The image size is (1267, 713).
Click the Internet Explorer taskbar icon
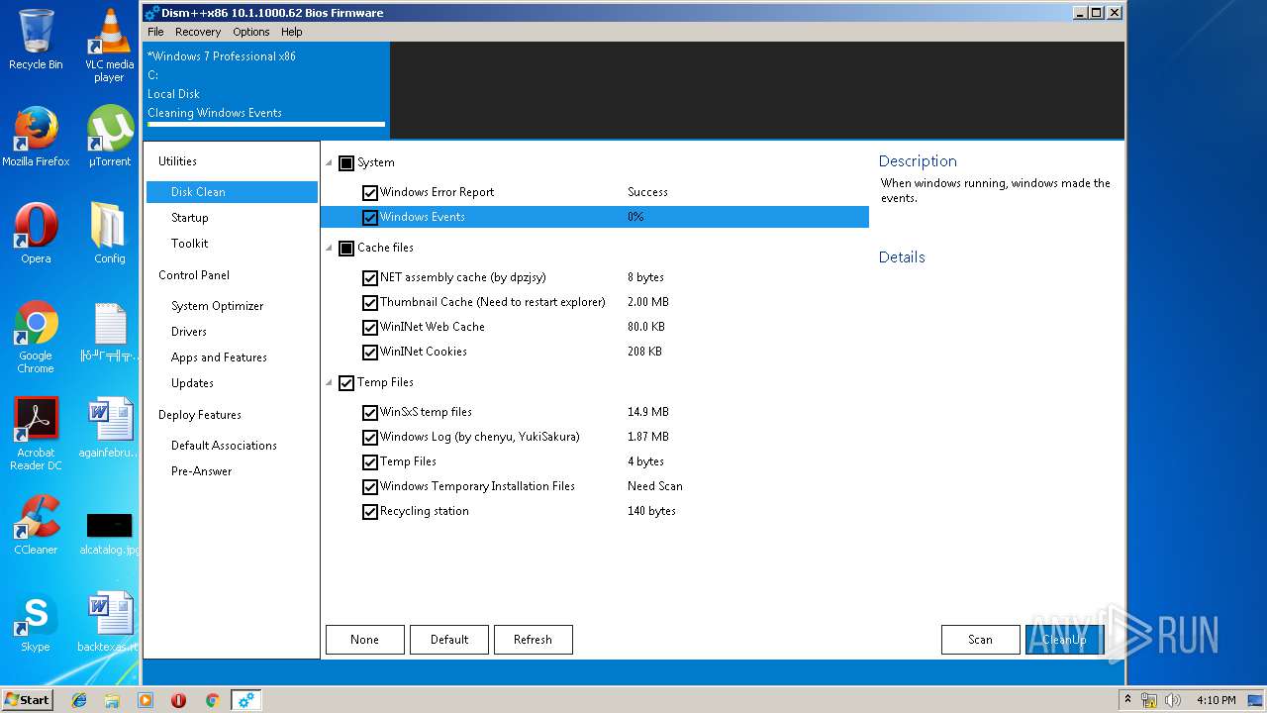79,700
